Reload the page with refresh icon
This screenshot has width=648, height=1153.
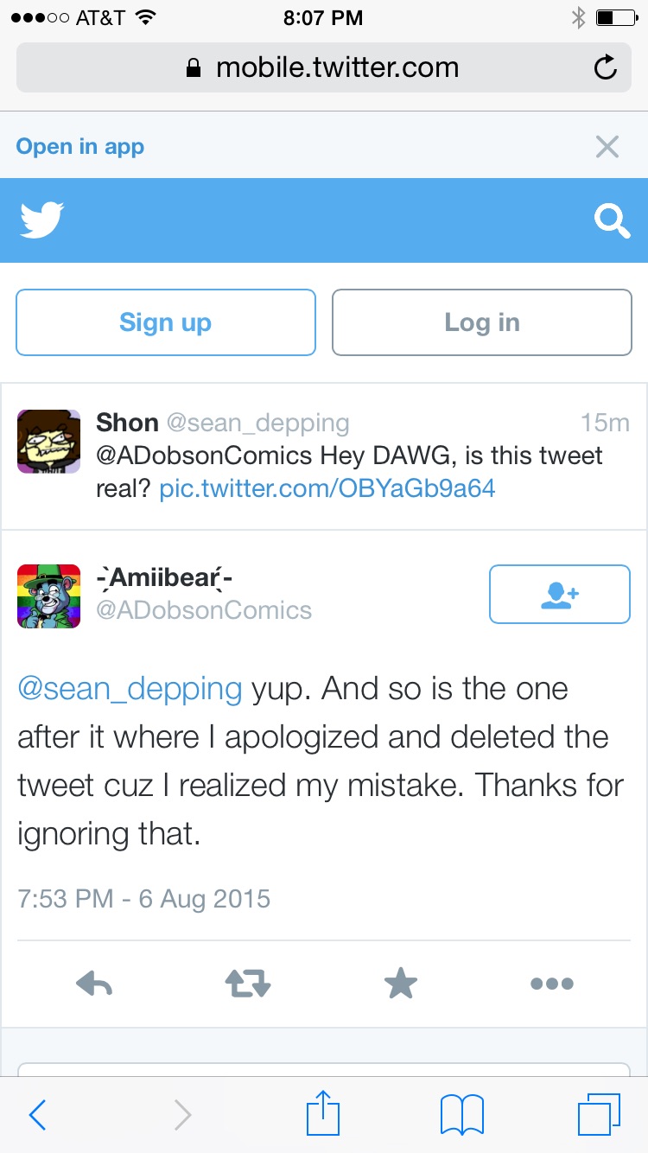(x=606, y=67)
